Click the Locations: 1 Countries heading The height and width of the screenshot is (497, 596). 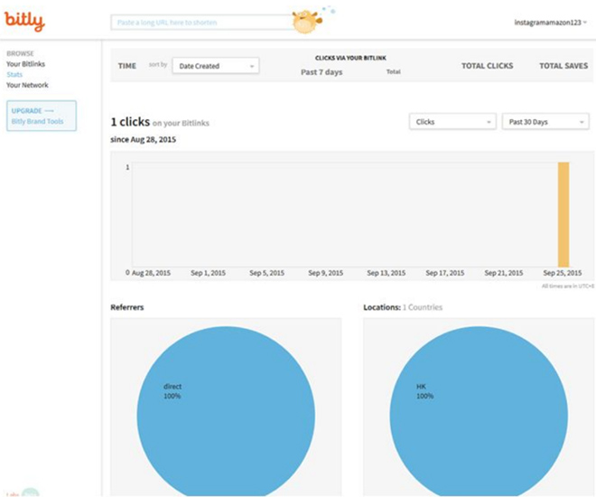(403, 307)
